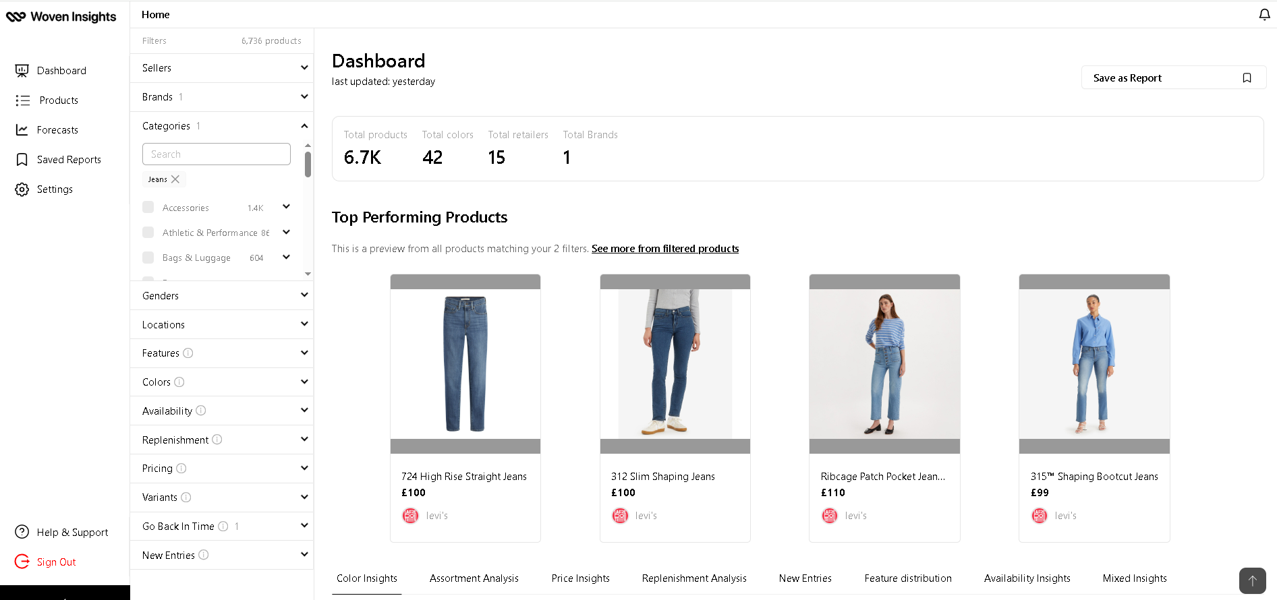Open 312 Slim Shaping Jeans product image
Image resolution: width=1277 pixels, height=600 pixels.
675,364
